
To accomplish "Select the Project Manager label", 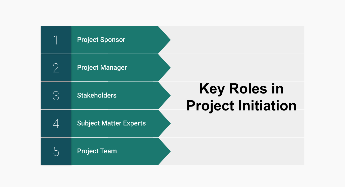I will click(102, 67).
